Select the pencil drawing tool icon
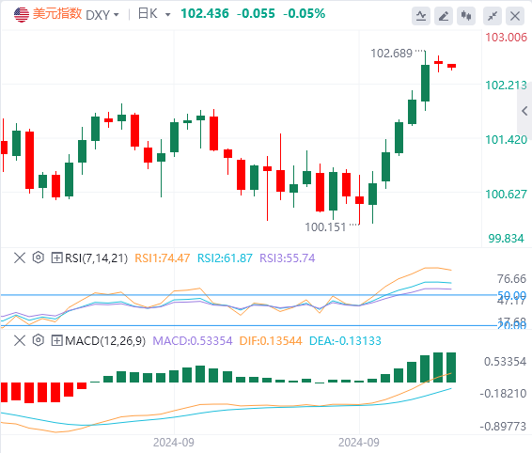 pyautogui.click(x=444, y=16)
